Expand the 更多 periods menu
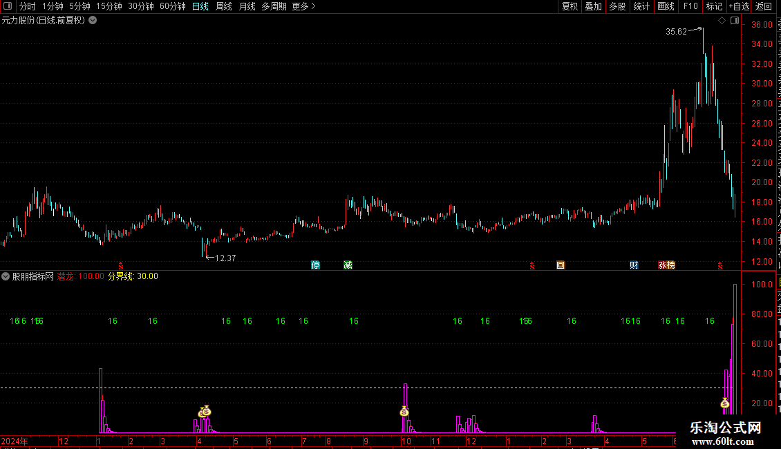This screenshot has height=449, width=781. click(x=304, y=6)
